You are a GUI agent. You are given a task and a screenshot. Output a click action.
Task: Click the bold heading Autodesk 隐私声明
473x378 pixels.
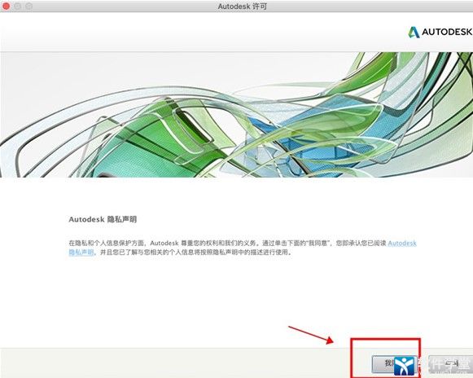tap(103, 219)
